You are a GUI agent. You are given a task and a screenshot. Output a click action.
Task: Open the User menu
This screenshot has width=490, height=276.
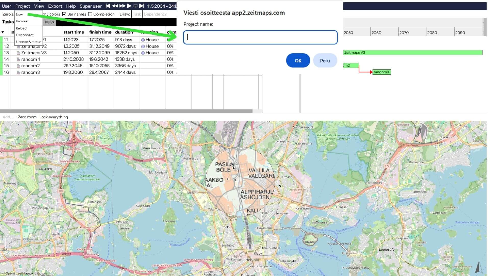[6, 6]
